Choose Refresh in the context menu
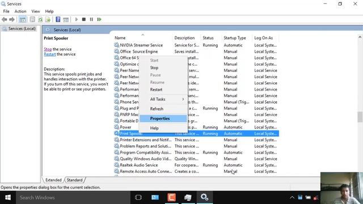Image resolution: width=363 pixels, height=204 pixels. [x=163, y=109]
